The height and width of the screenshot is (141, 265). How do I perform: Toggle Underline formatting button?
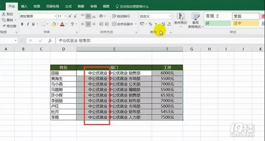[33, 24]
